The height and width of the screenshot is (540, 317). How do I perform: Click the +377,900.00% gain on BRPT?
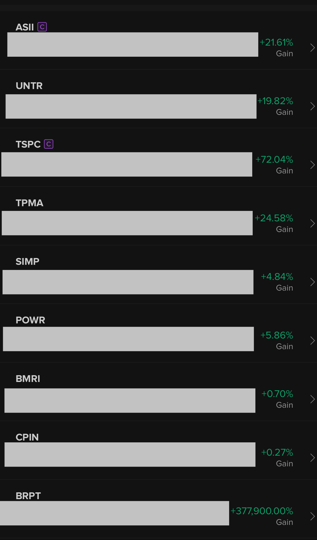[x=262, y=511]
